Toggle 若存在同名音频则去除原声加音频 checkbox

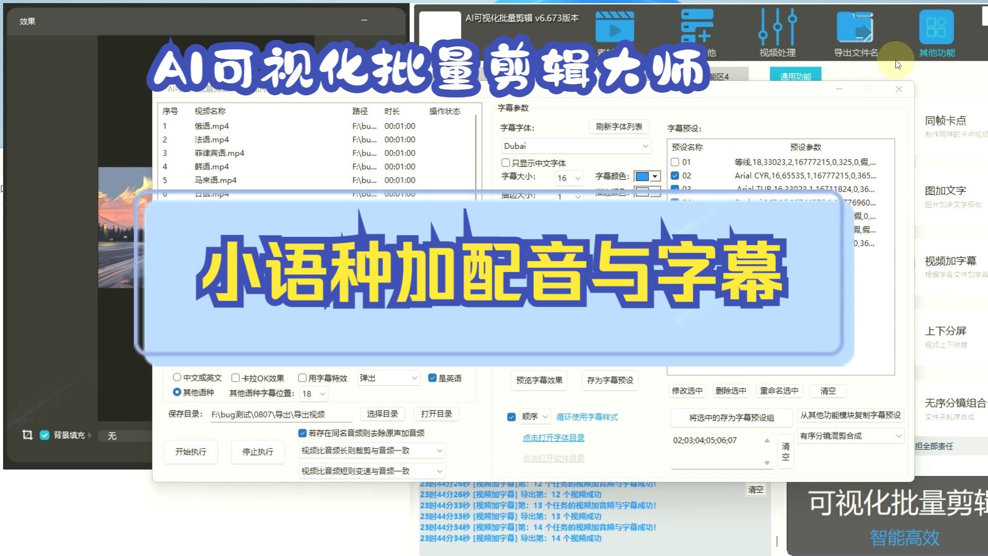(303, 433)
